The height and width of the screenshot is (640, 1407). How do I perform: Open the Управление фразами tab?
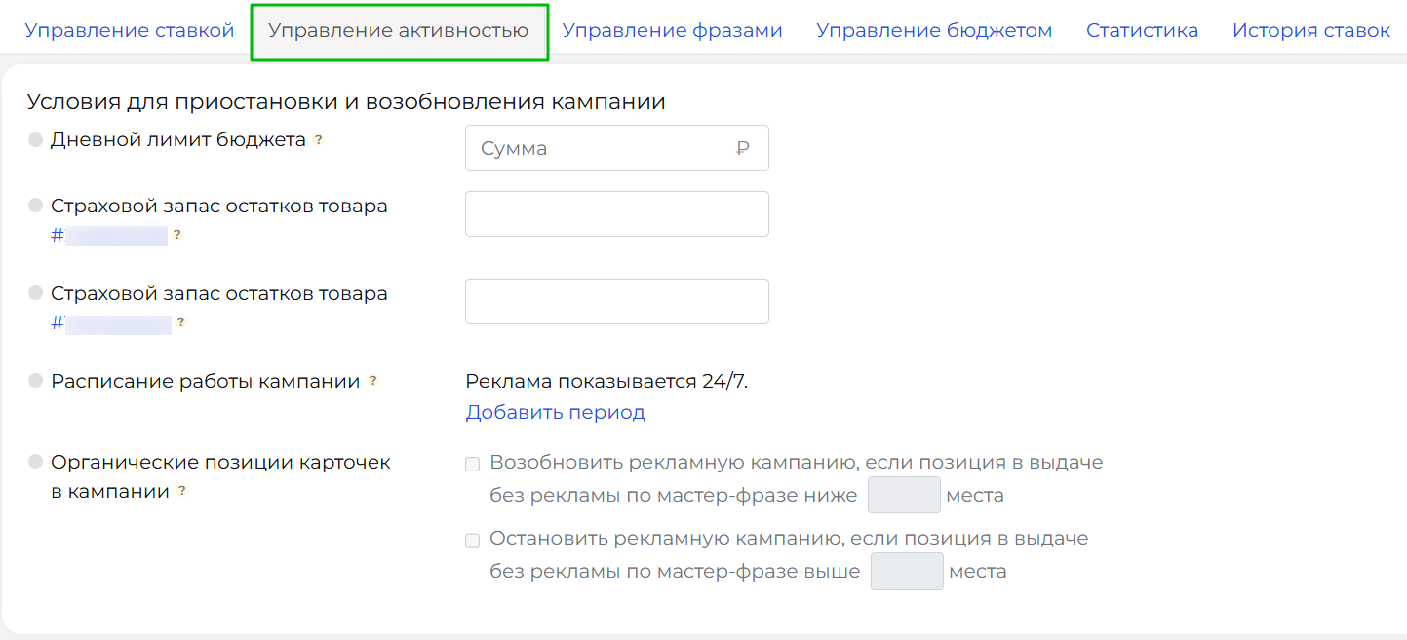(673, 30)
